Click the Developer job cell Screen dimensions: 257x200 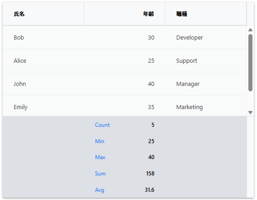(x=206, y=38)
